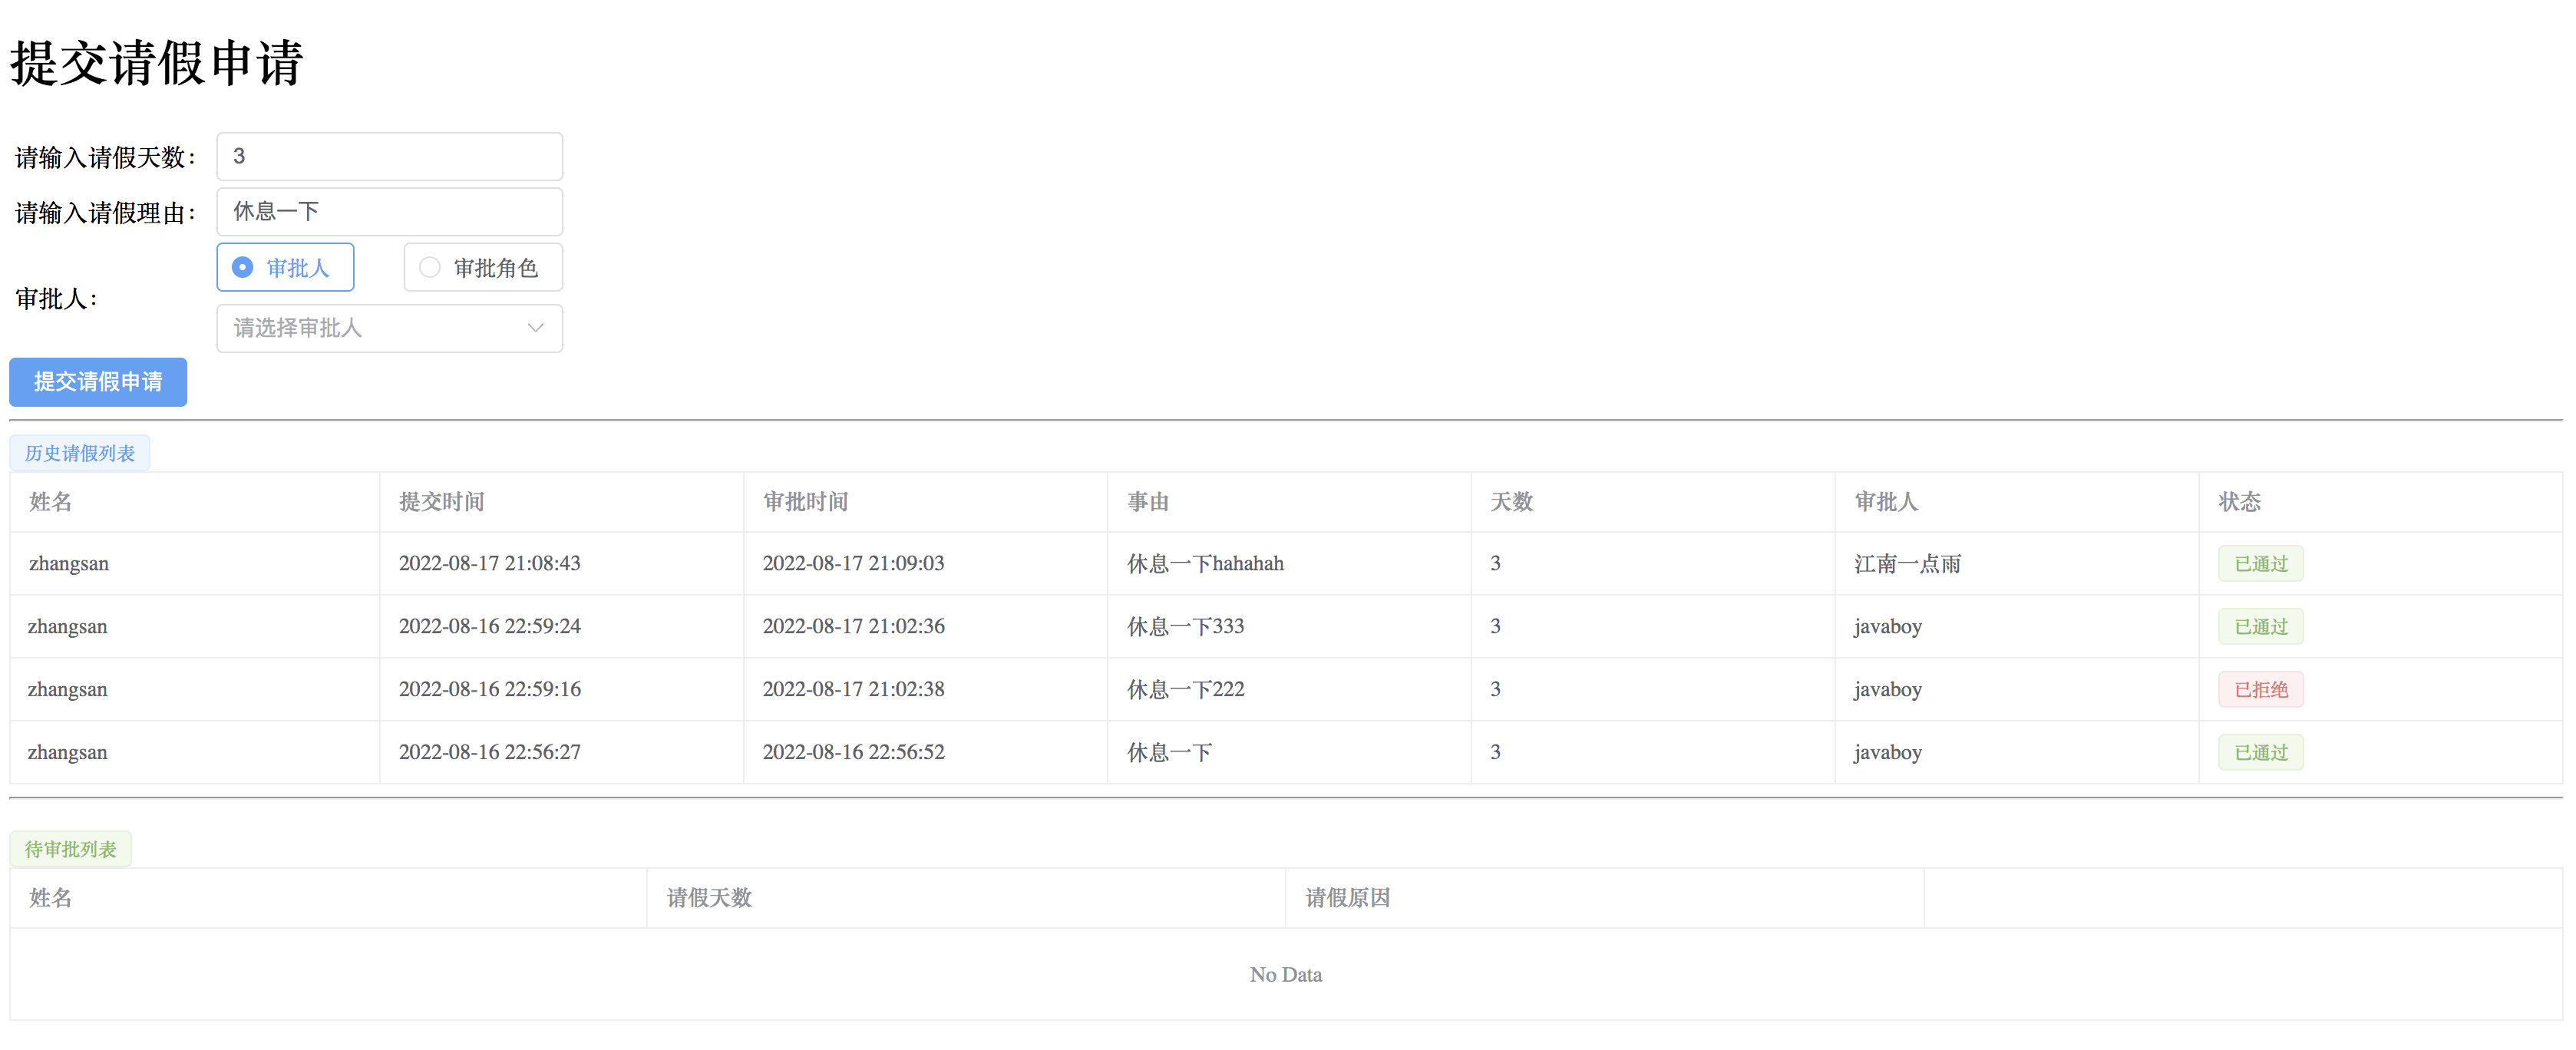Click the 状态 column header
The image size is (2576, 1050).
click(2239, 501)
